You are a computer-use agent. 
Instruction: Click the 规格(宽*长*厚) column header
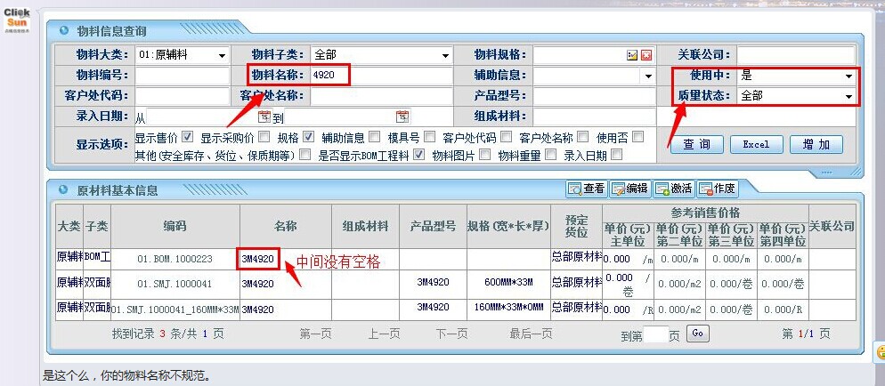(508, 227)
